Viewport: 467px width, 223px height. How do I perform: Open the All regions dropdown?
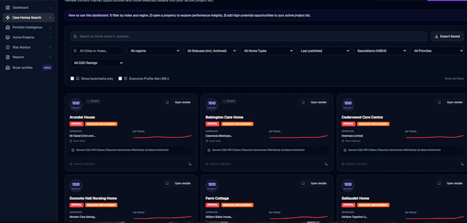pyautogui.click(x=154, y=51)
